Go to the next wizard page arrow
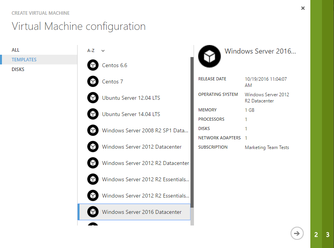334x248 pixels. pyautogui.click(x=297, y=233)
